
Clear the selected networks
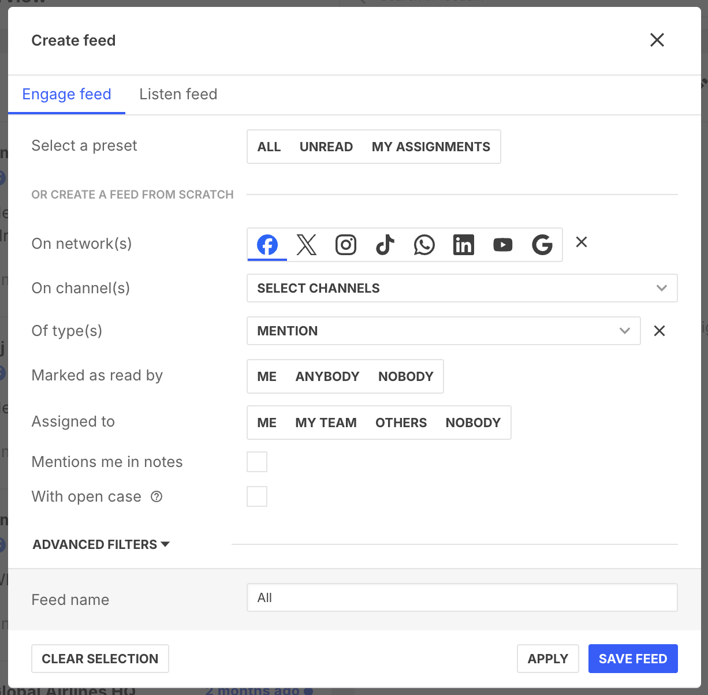pyautogui.click(x=582, y=242)
